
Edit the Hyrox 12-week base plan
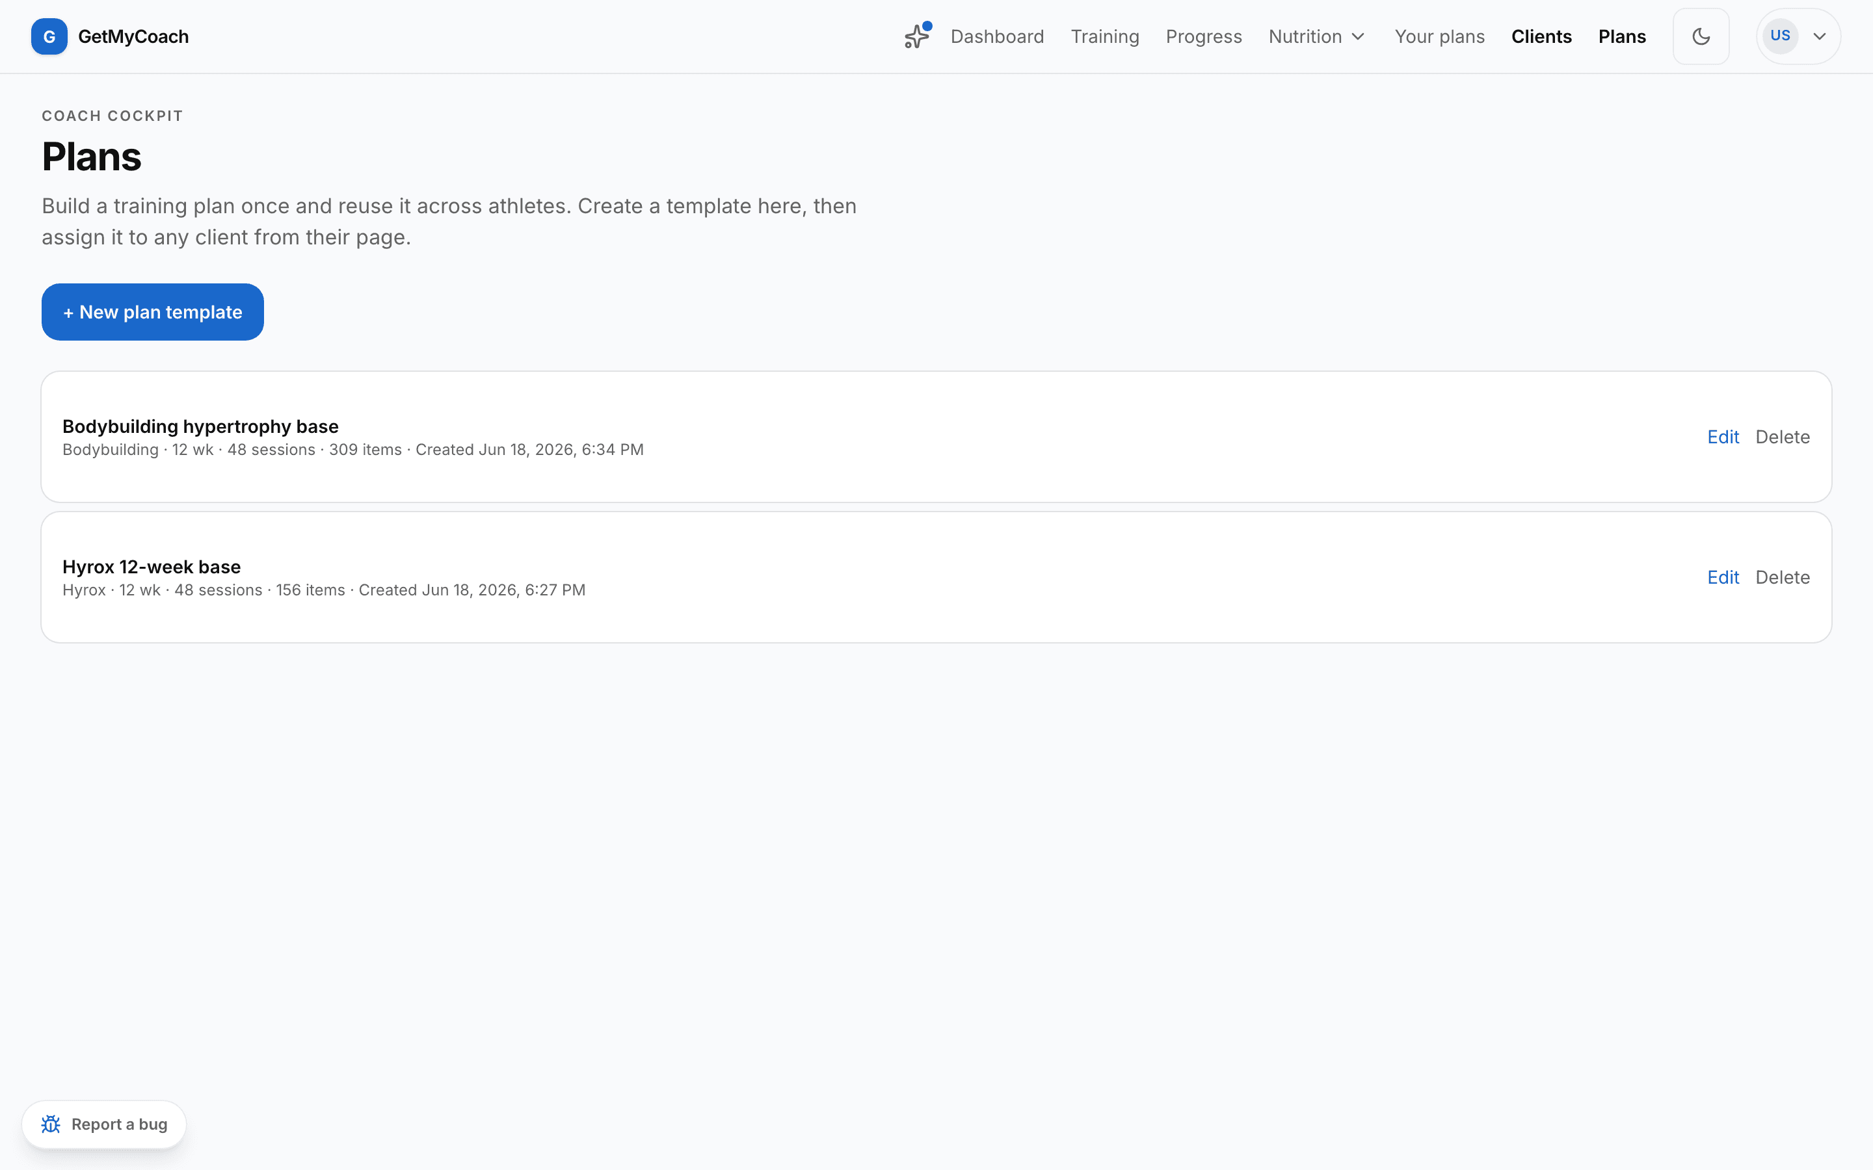coord(1723,577)
